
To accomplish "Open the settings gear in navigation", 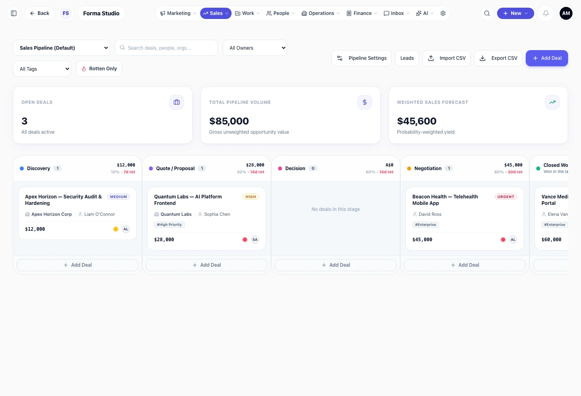I will pos(443,13).
